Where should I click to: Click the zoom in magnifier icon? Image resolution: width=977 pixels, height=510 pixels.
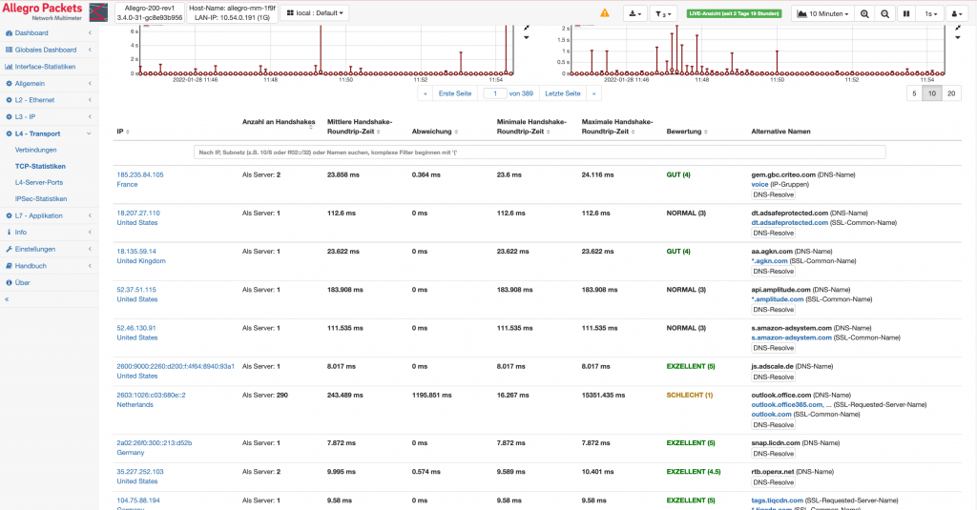[x=864, y=13]
